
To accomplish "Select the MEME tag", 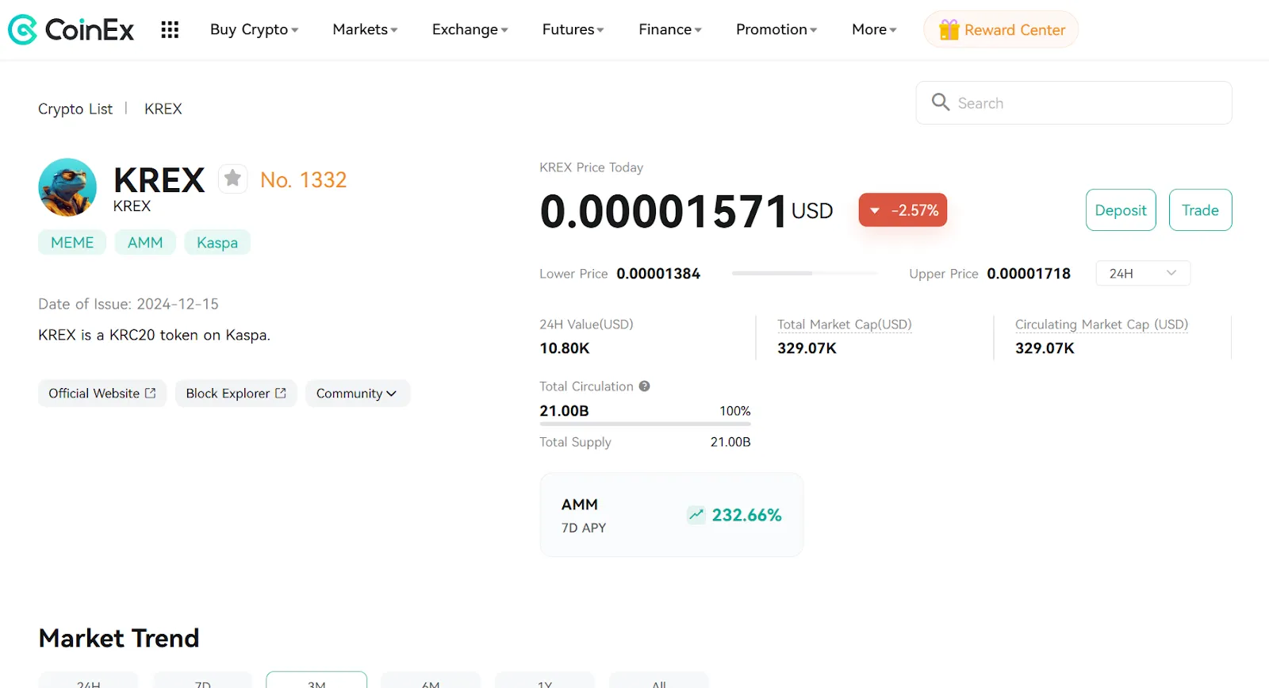I will point(72,243).
